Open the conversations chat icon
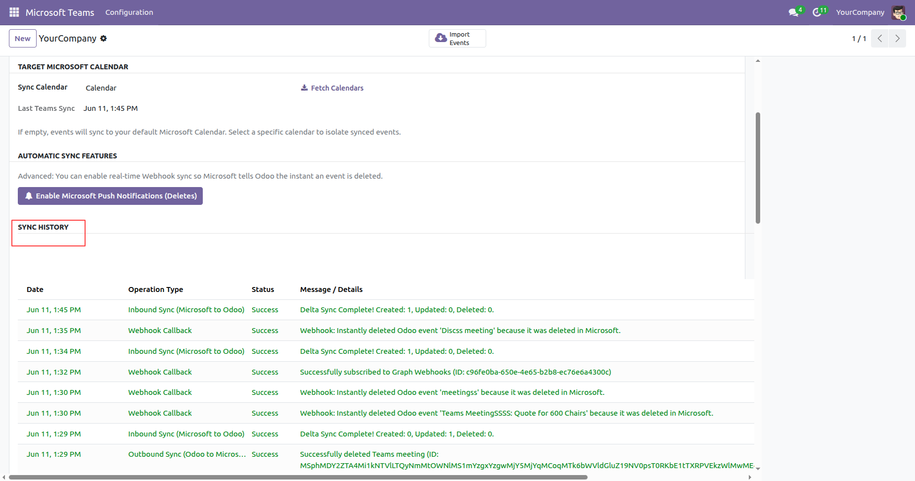Viewport: 915px width, 481px height. [793, 12]
